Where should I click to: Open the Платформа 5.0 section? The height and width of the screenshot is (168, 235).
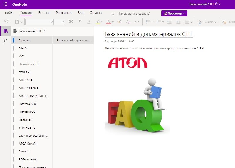tap(32, 64)
